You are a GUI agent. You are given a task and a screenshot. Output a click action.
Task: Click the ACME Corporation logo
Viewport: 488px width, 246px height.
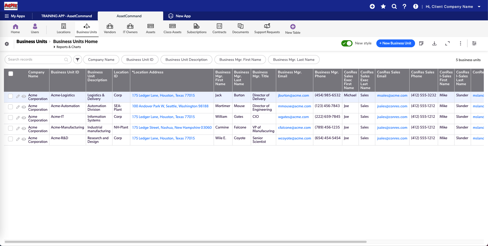[11, 6]
